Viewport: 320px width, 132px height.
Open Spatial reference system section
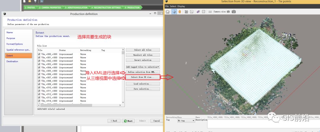[x=18, y=50]
